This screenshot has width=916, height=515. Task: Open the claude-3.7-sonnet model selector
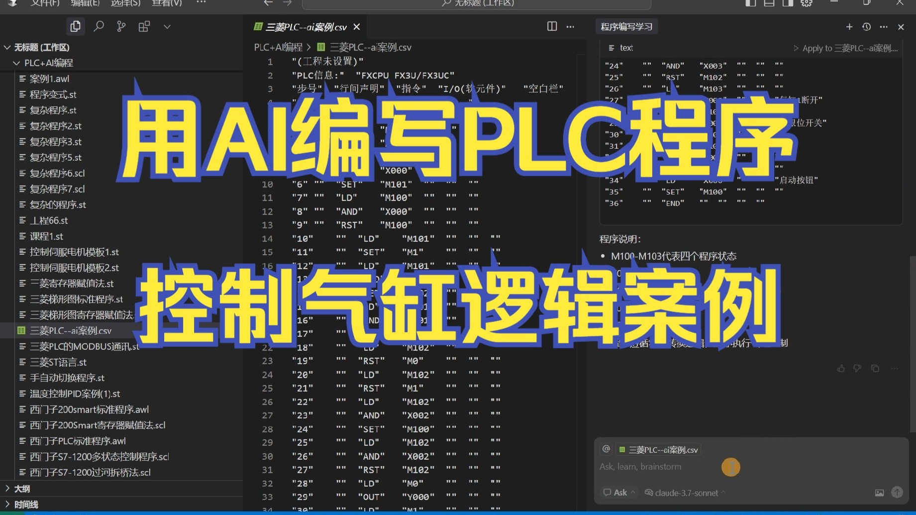pos(685,493)
